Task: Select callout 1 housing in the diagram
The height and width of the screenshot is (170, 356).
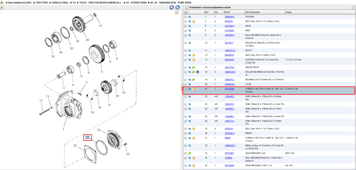Action: pyautogui.click(x=63, y=129)
